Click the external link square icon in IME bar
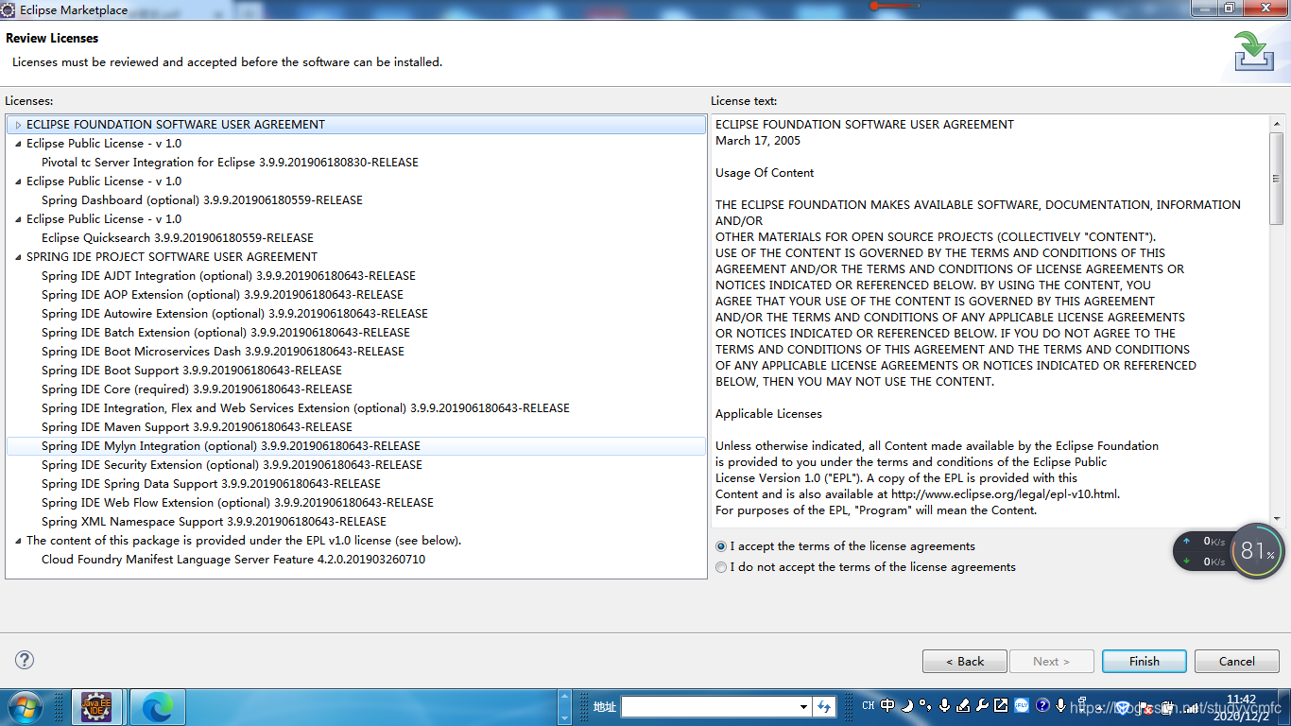This screenshot has width=1291, height=726. (1001, 705)
